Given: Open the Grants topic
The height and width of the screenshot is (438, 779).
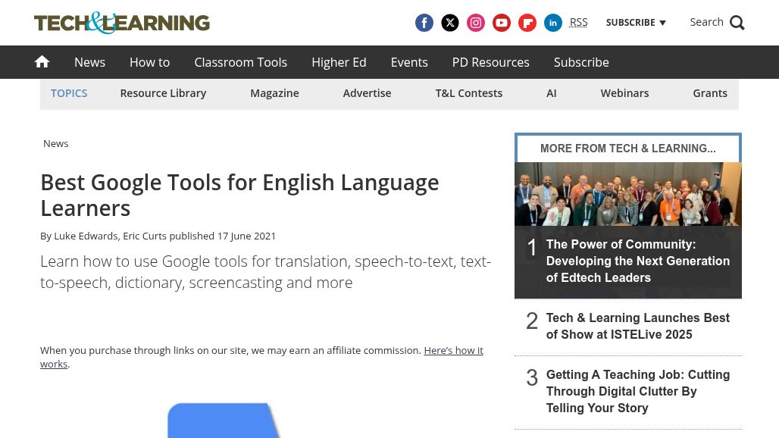Looking at the screenshot, I should point(710,93).
